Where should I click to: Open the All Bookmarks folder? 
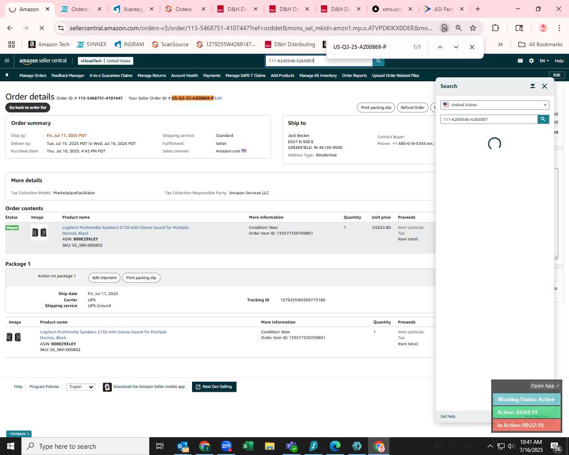pos(541,44)
